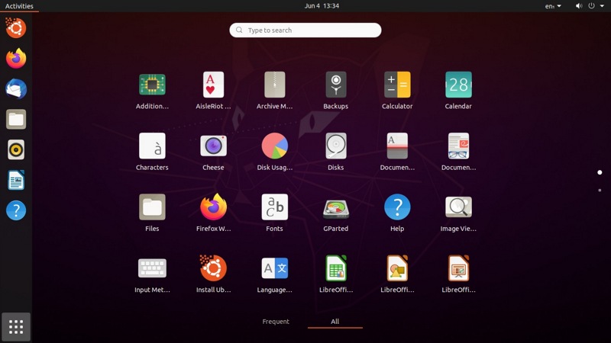611x343 pixels.
Task: Open Help from the dock
Action: (x=16, y=210)
